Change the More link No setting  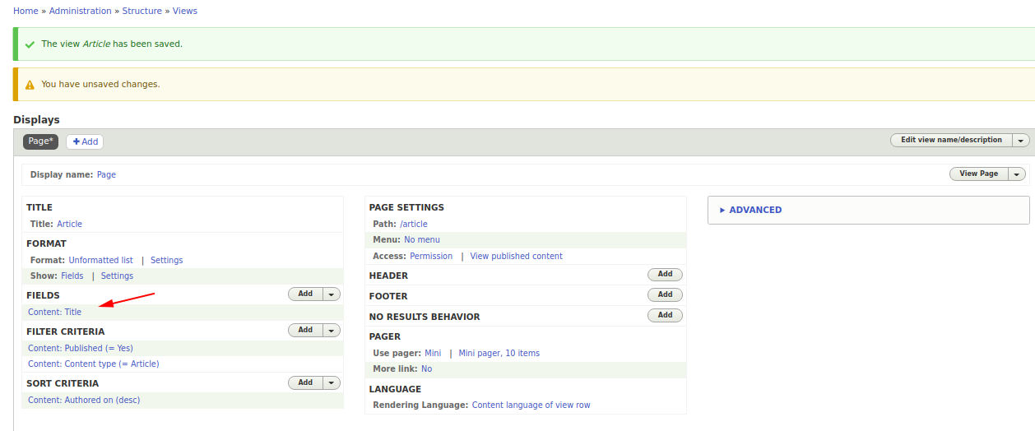[x=426, y=369]
